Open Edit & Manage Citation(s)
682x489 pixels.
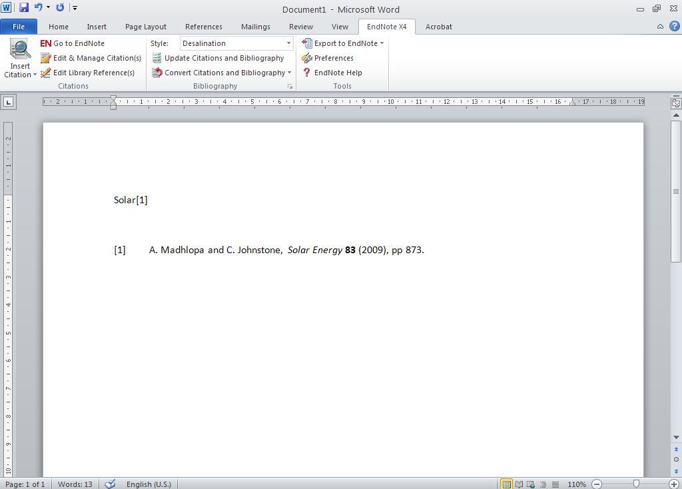point(91,58)
